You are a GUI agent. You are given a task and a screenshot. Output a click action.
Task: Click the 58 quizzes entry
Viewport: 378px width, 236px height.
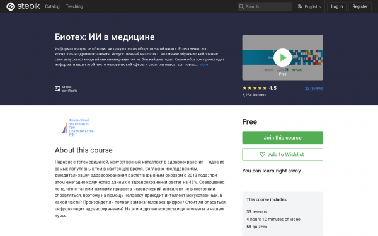point(257,227)
